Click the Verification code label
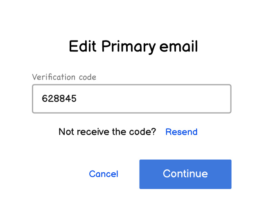Viewport: 271px width, 216px height. click(64, 77)
